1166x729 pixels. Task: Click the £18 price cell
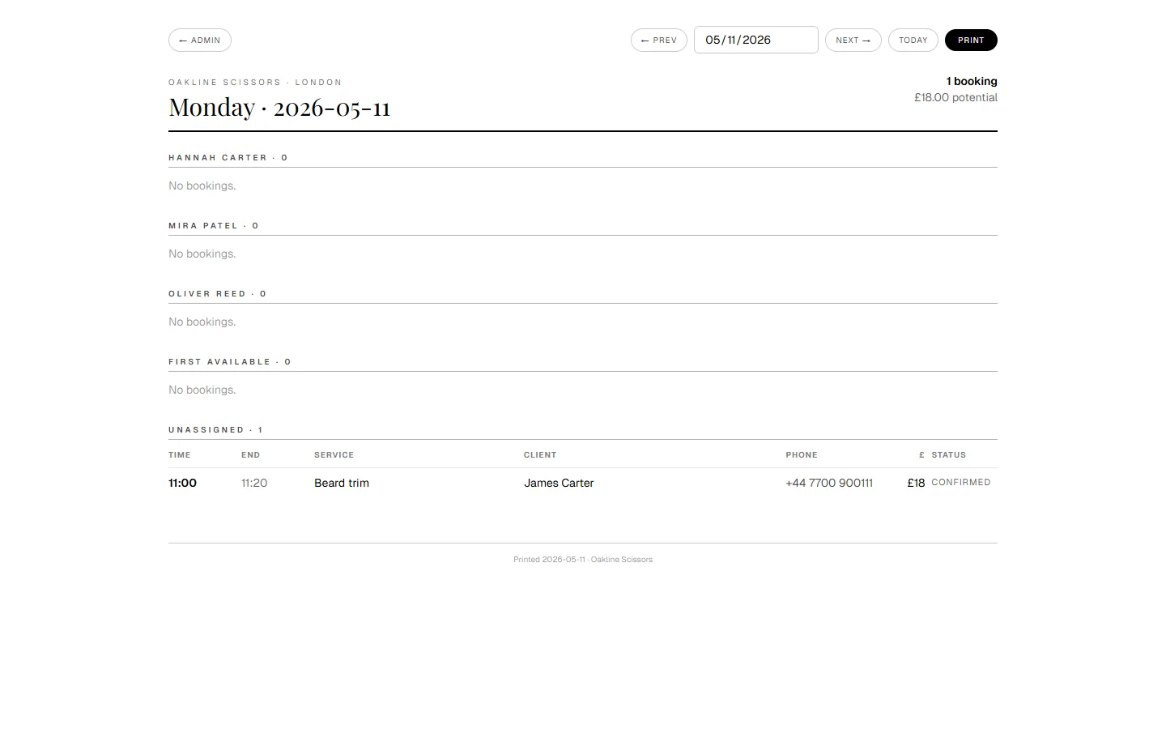[x=916, y=483]
